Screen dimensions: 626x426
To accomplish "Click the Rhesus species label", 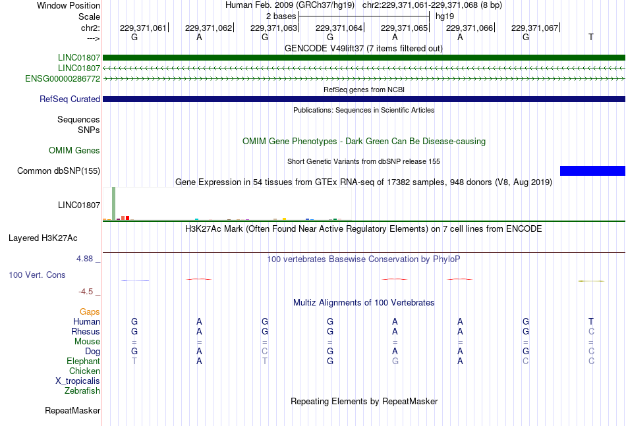I will (86, 331).
